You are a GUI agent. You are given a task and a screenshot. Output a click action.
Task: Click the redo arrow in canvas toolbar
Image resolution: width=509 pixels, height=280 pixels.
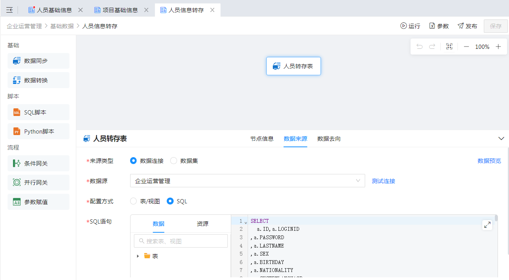(x=432, y=47)
